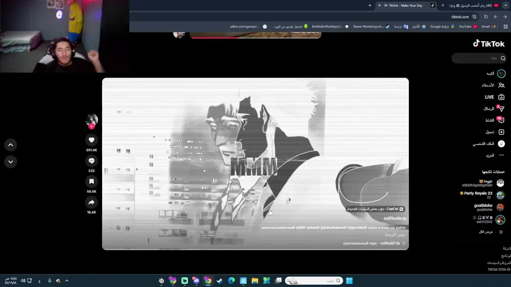511x287 pixels.
Task: Click the microphone icon in system tray
Action: coord(50,281)
